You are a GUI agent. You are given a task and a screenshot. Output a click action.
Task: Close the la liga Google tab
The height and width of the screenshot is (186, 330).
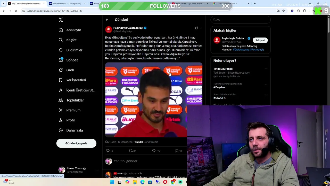(x=249, y=4)
